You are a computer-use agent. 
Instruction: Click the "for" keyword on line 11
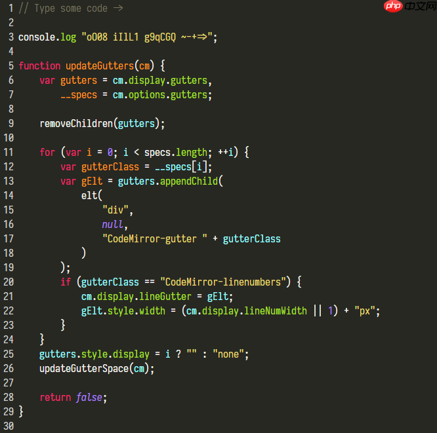coord(47,153)
